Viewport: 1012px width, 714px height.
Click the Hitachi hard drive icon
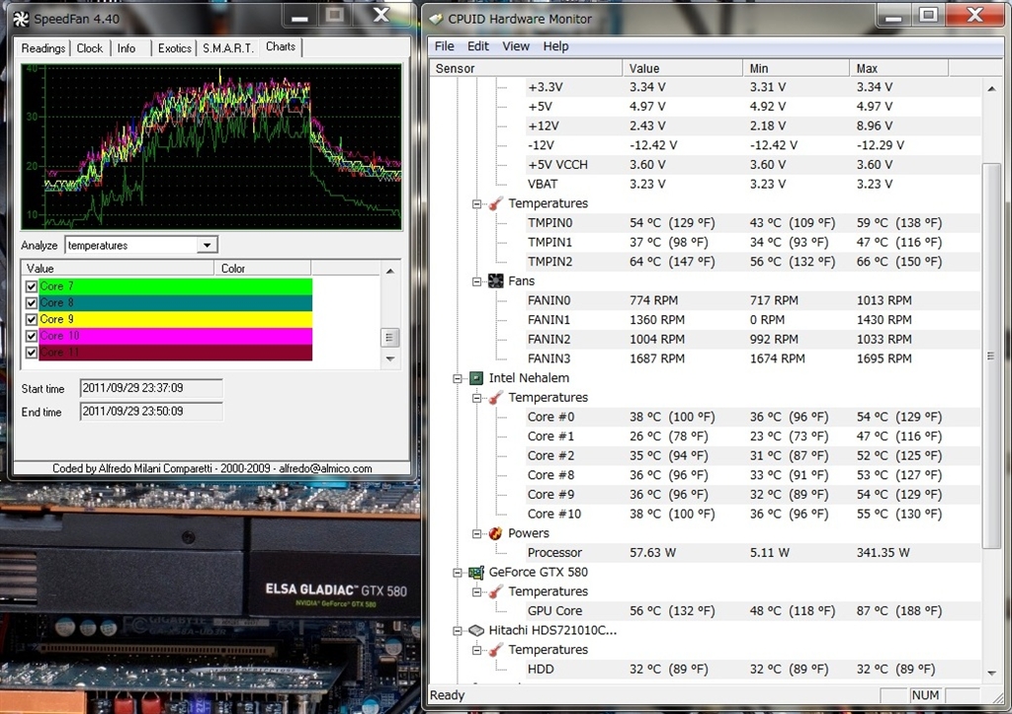[476, 630]
